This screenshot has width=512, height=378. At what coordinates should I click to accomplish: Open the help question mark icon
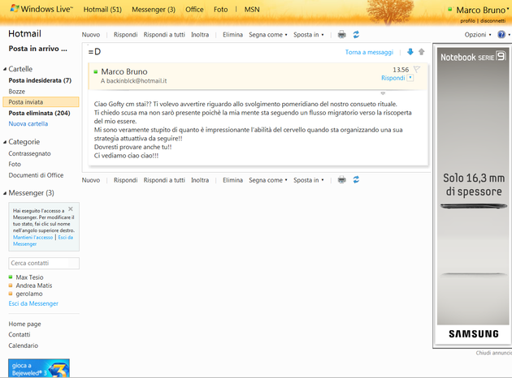tap(501, 35)
